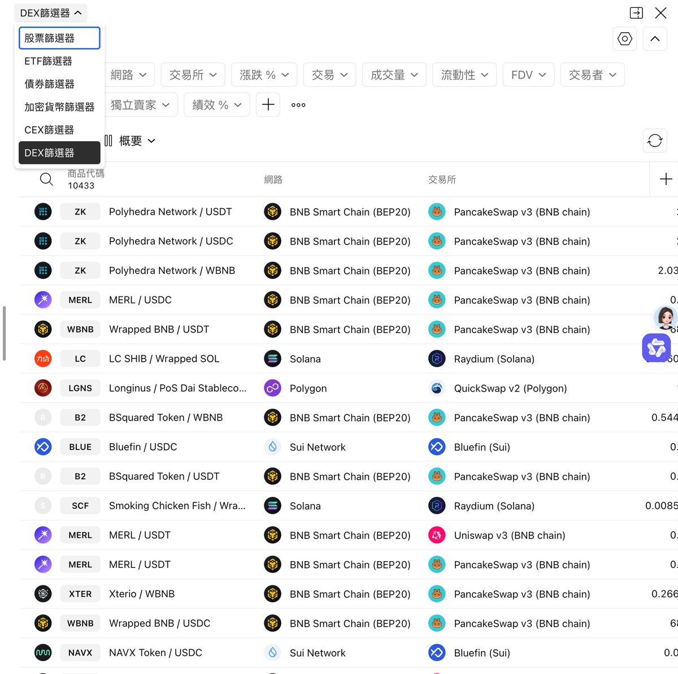
Task: Click Polyhedra Network / USDT token logo
Action: [43, 212]
